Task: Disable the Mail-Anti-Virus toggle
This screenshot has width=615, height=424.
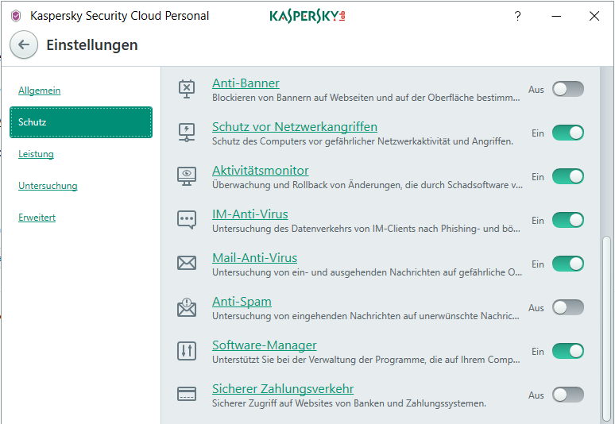Action: pos(568,264)
